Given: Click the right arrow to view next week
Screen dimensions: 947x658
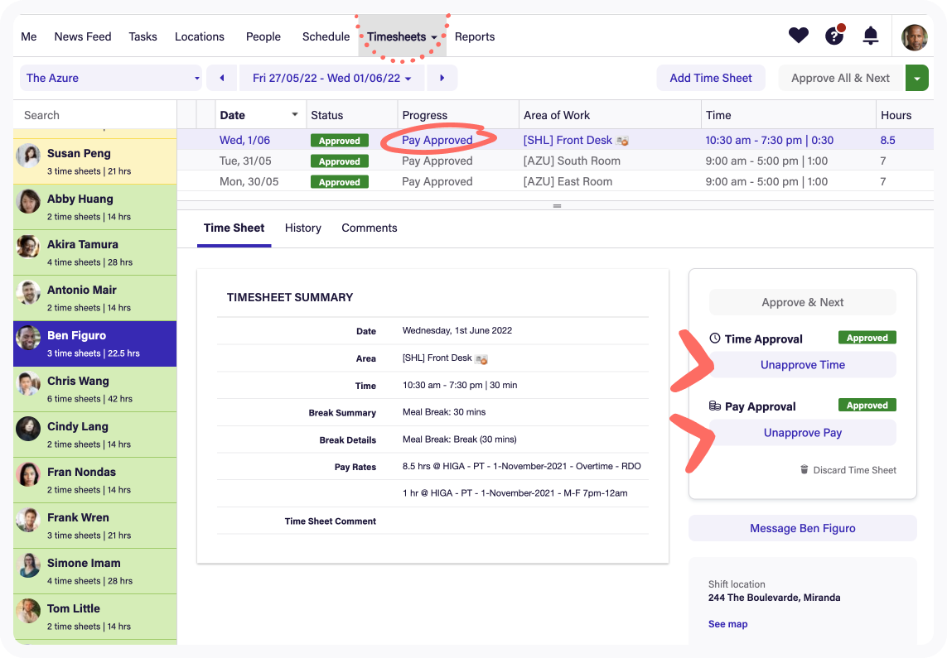Looking at the screenshot, I should 442,78.
